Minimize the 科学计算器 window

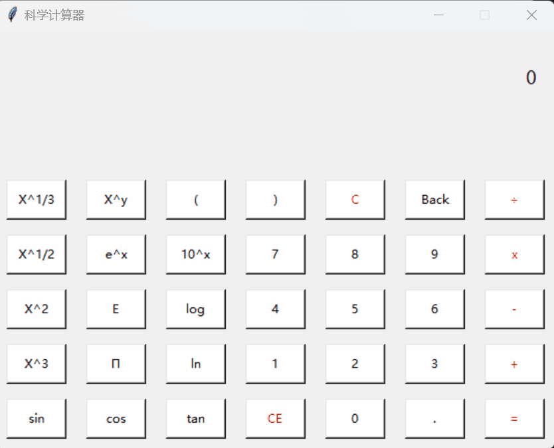438,15
